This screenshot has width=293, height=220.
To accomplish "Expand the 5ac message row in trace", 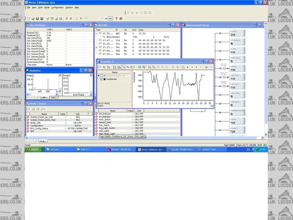I will [x=97, y=47].
